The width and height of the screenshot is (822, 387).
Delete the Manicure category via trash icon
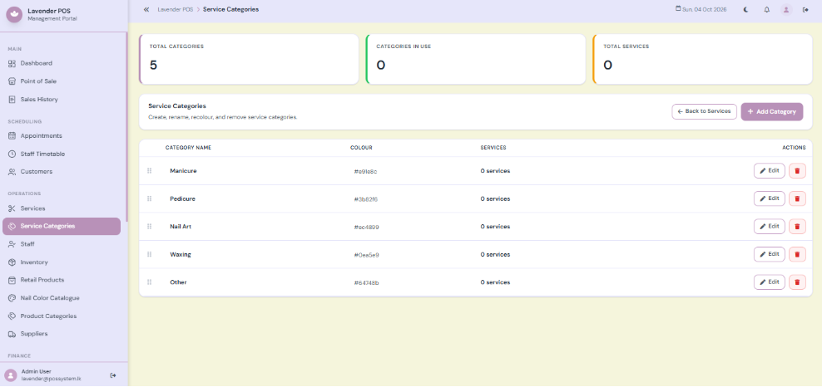(797, 171)
